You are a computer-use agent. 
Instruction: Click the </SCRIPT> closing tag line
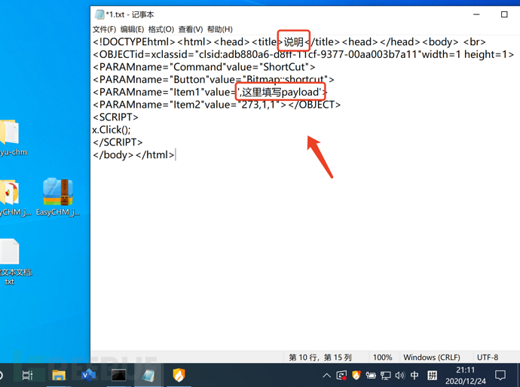pos(118,142)
